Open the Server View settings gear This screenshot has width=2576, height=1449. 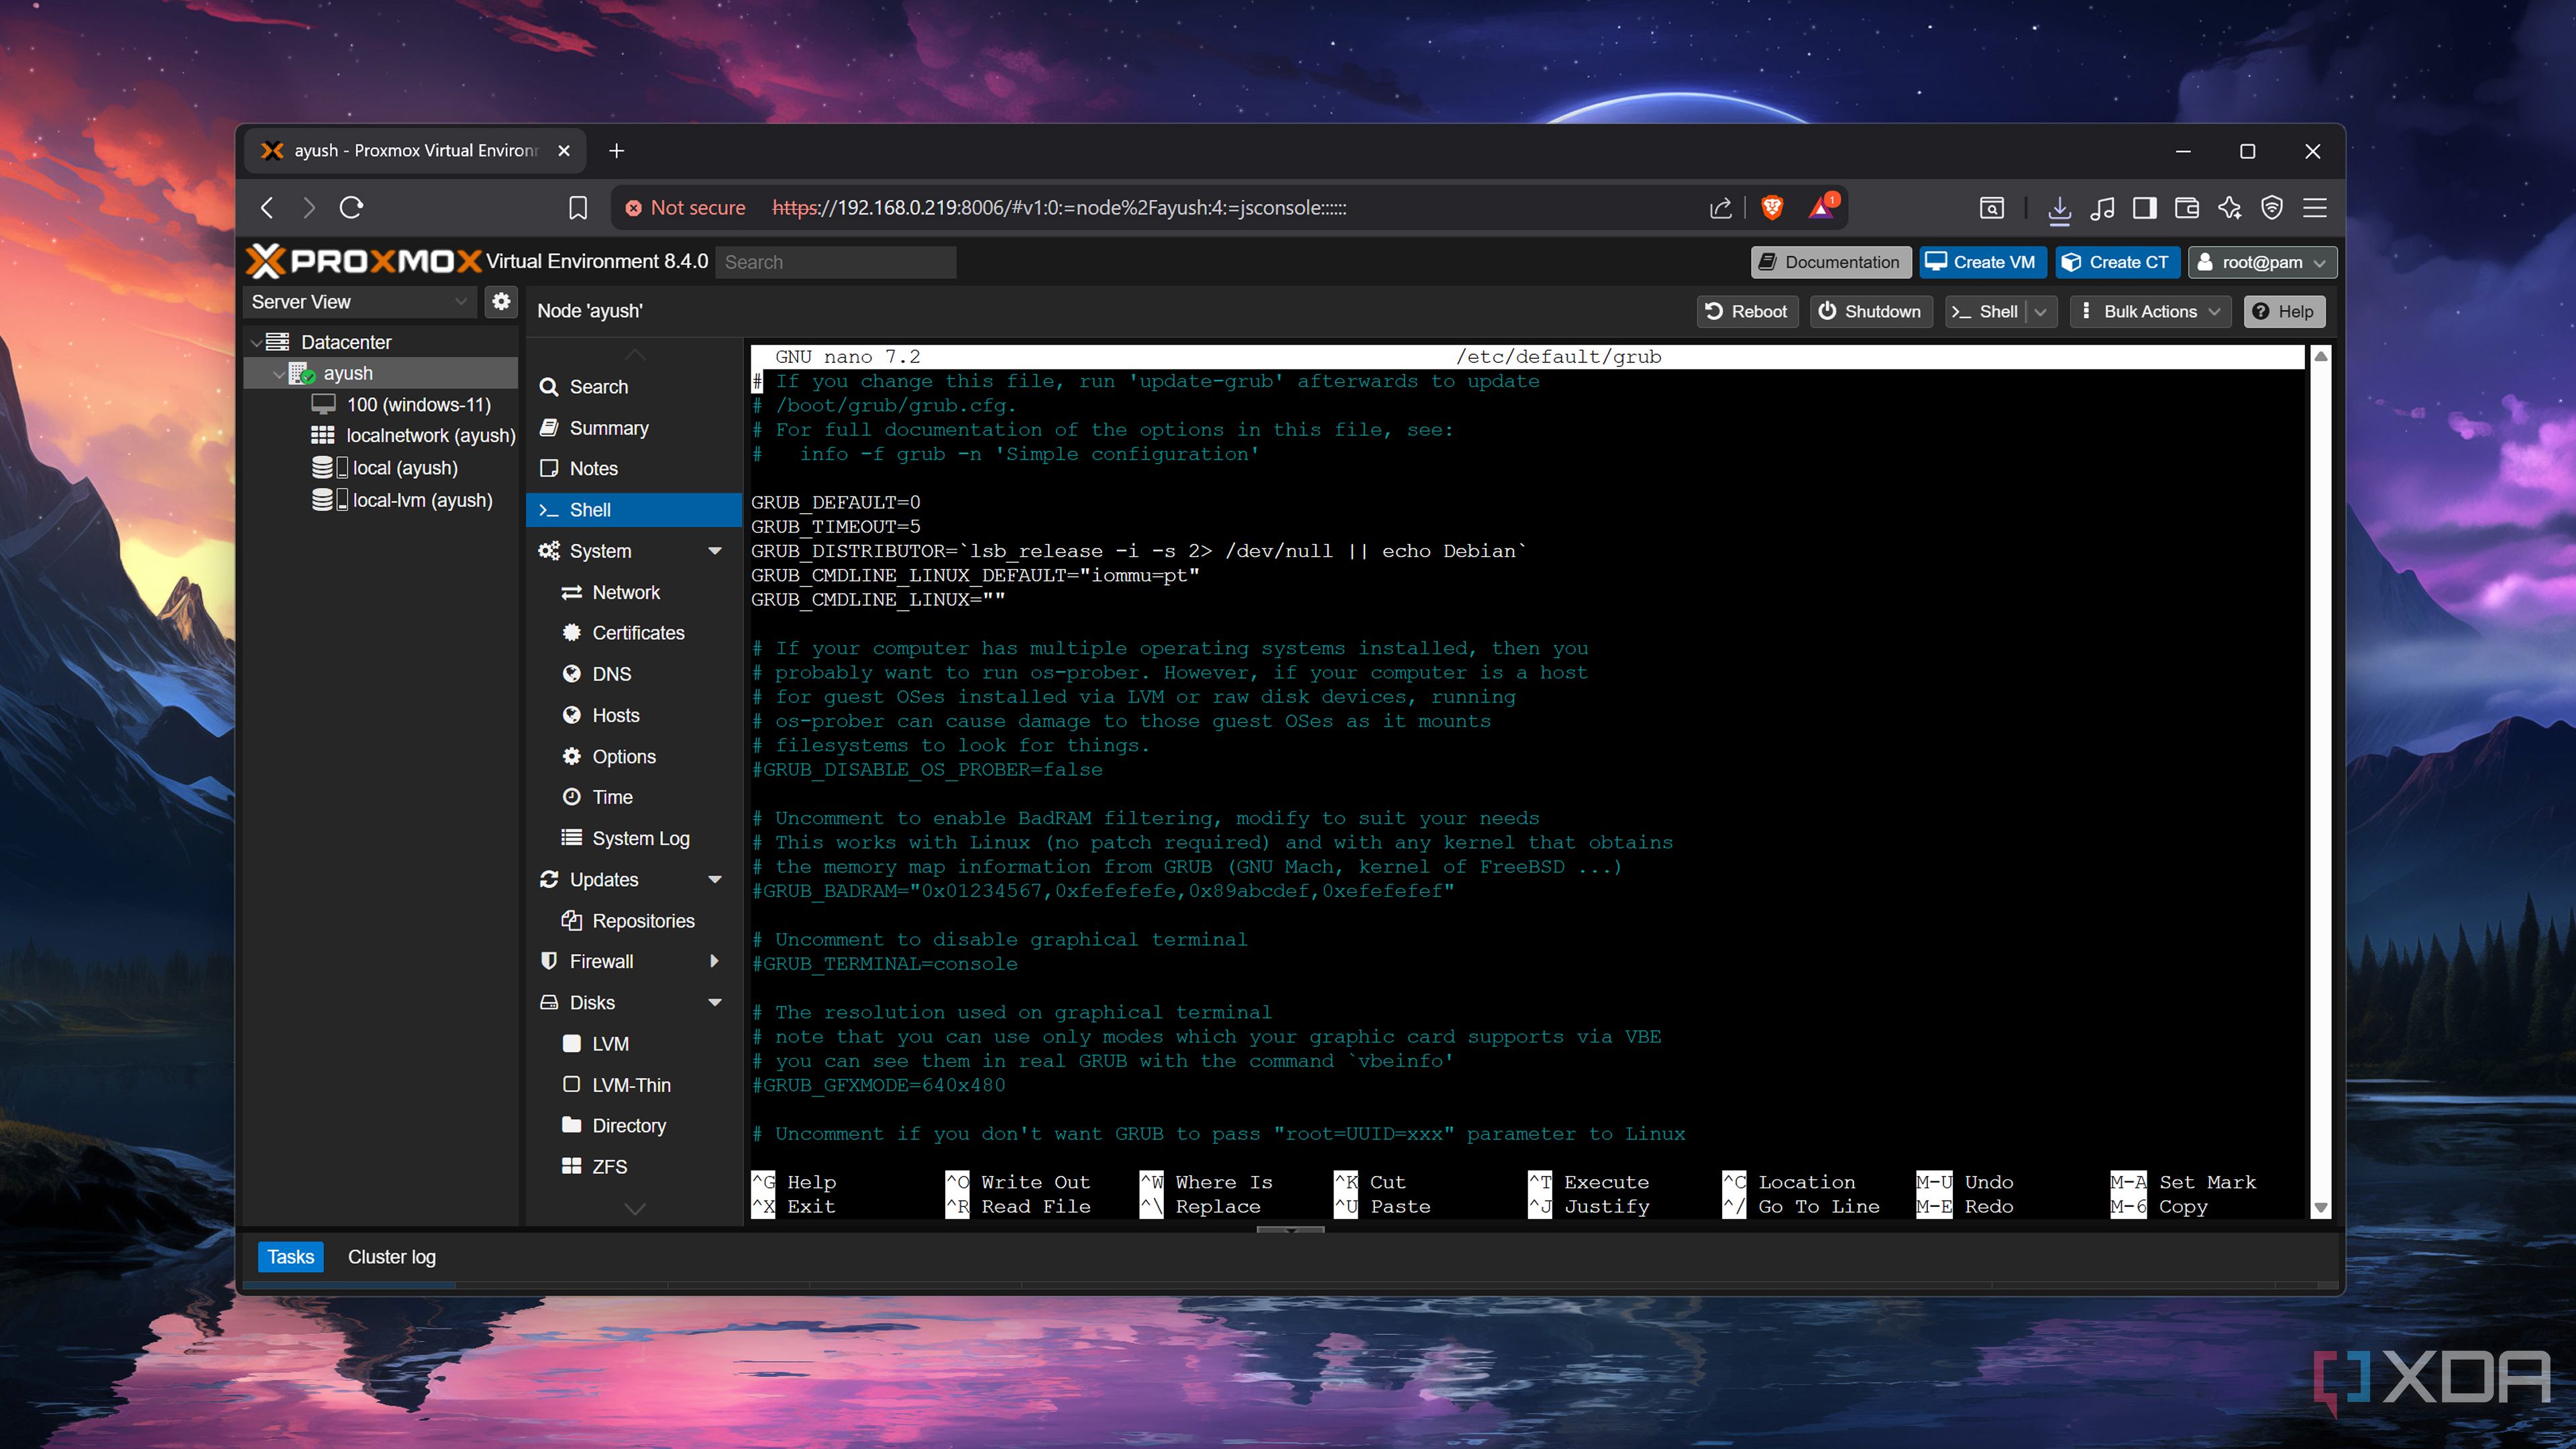(501, 301)
